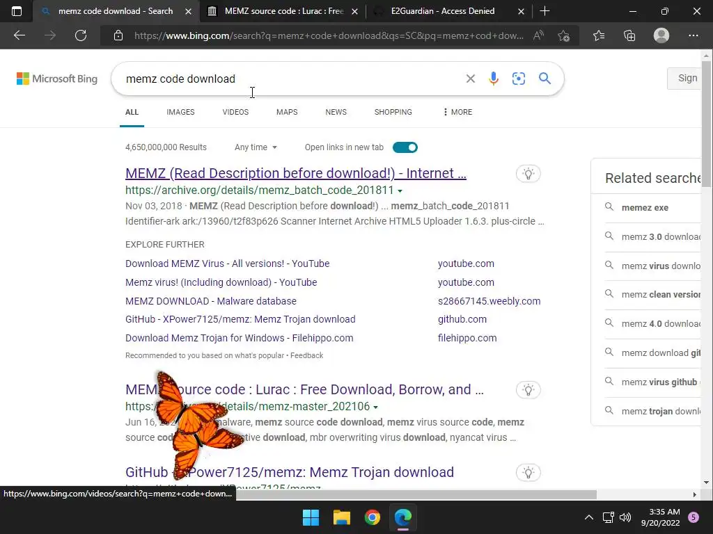Toggle Open links in new tab
This screenshot has width=713, height=534.
click(405, 147)
